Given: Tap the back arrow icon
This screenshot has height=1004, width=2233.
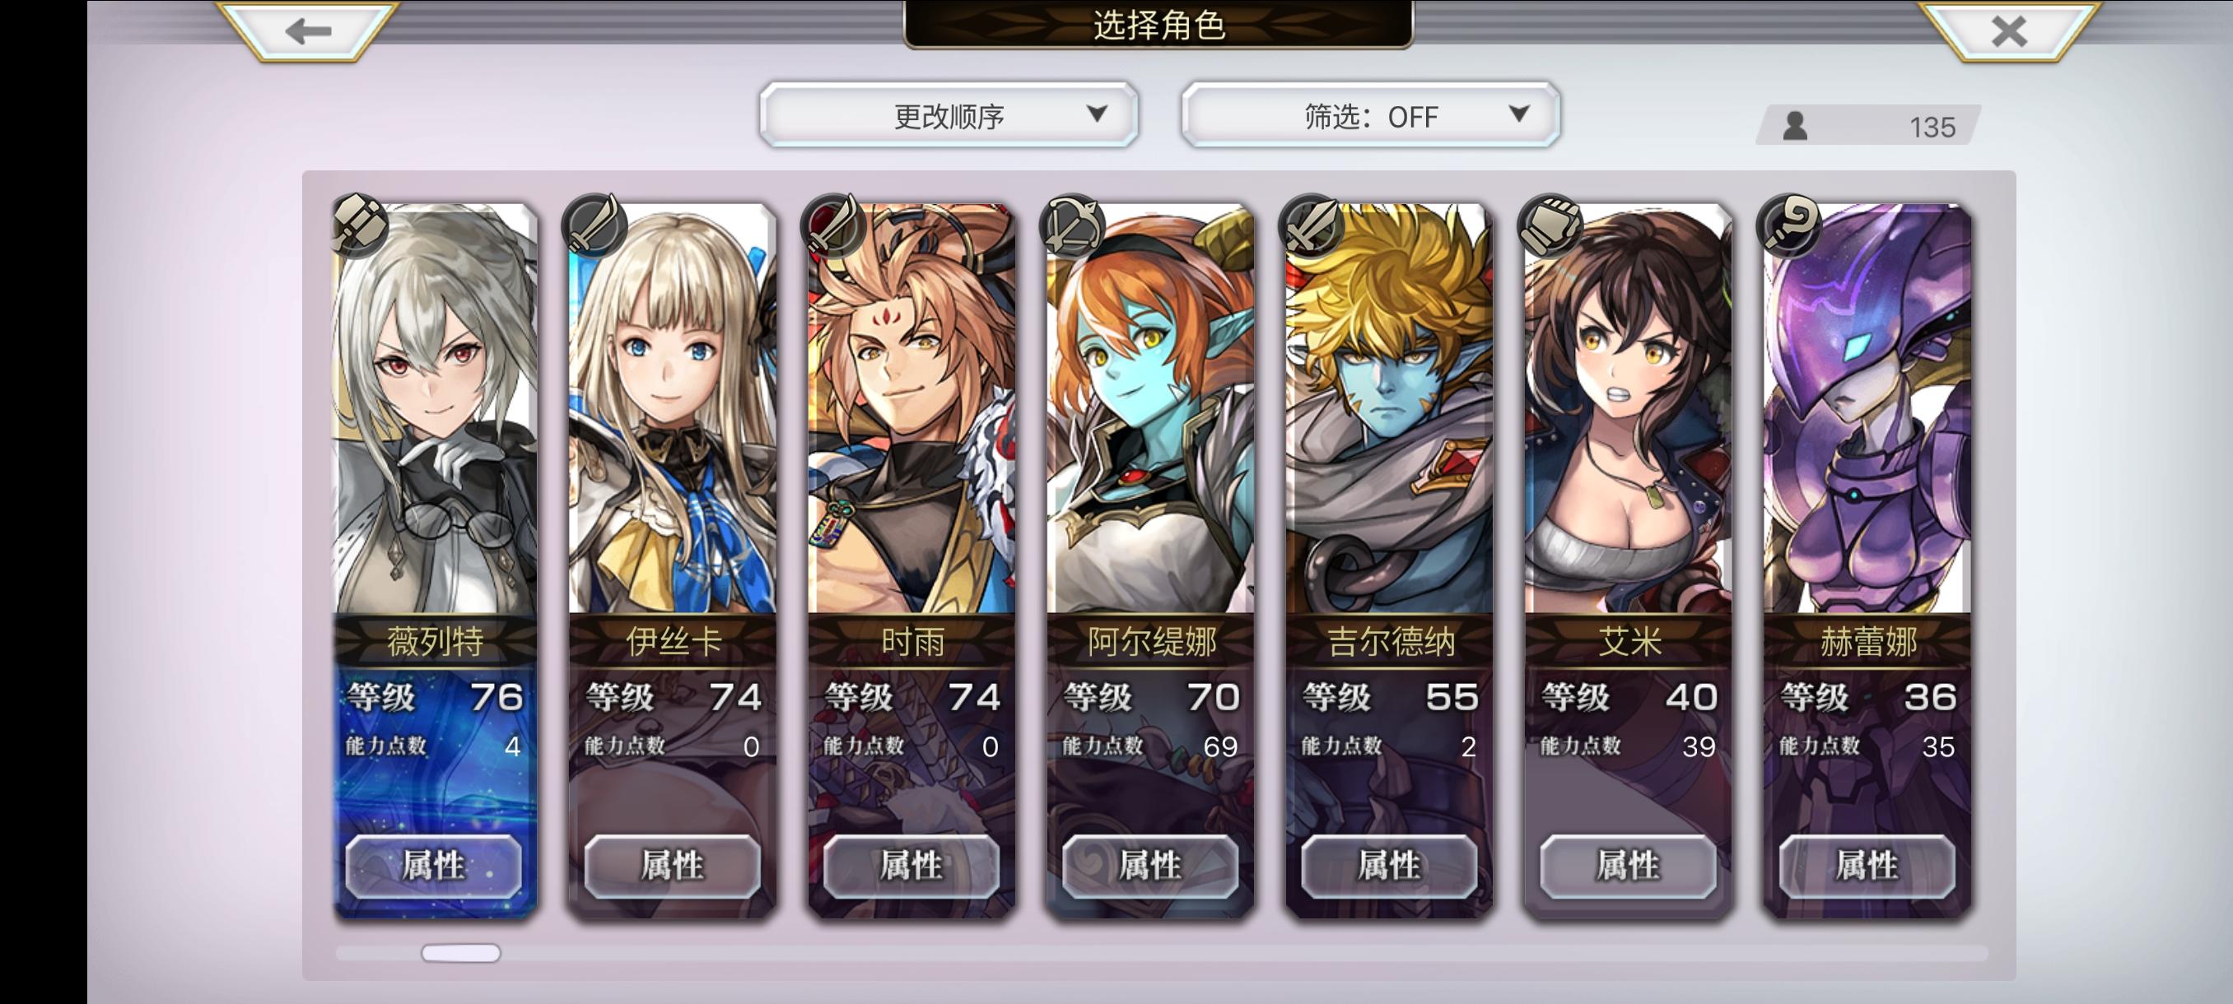Looking at the screenshot, I should (x=308, y=31).
